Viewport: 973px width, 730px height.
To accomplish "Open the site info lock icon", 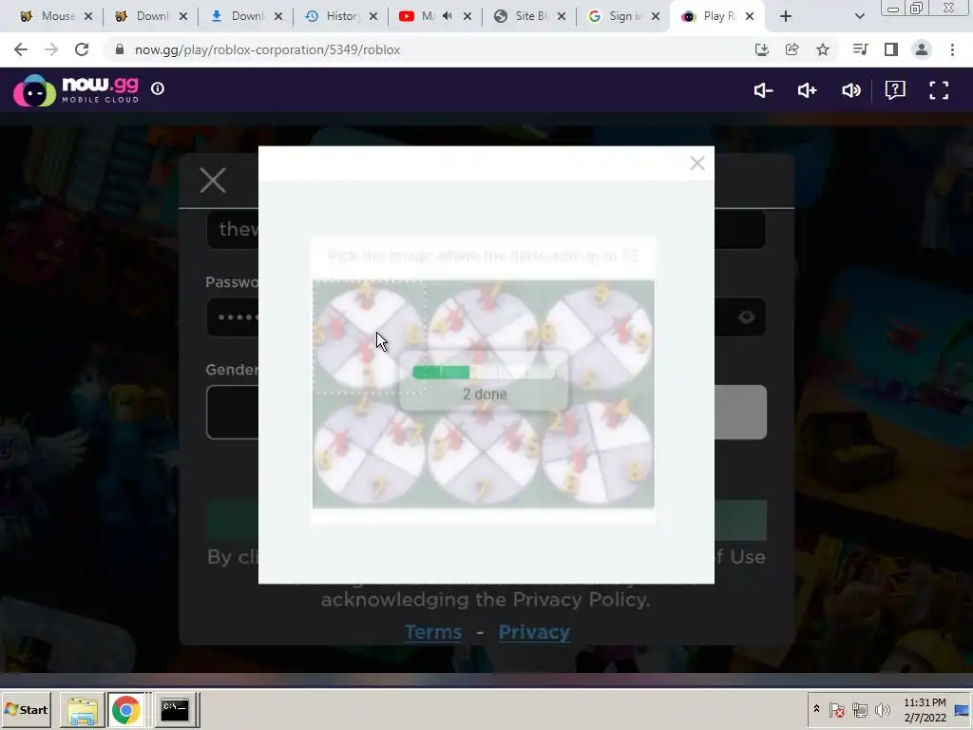I will point(120,49).
